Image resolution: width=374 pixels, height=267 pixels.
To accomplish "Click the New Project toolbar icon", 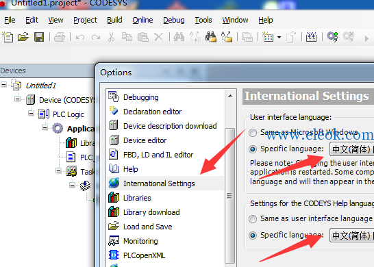I will pos(8,37).
